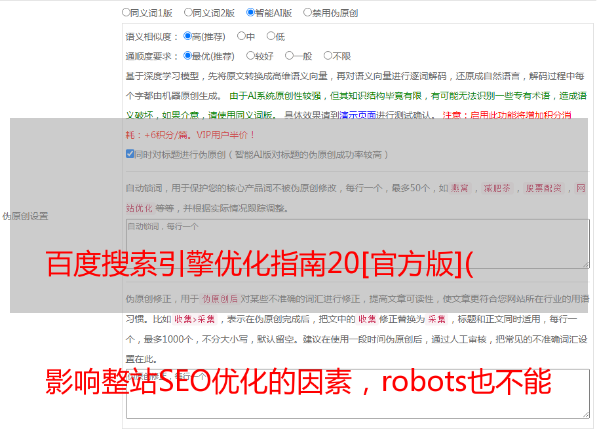
Task: Click the 股票配资 example keyword
Action: pos(544,188)
